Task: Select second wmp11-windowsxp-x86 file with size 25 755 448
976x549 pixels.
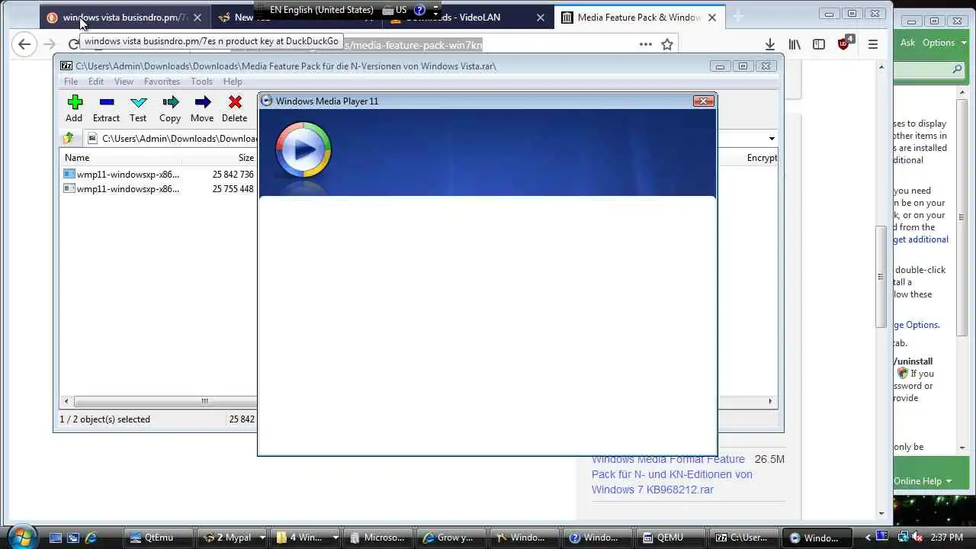Action: click(x=159, y=188)
